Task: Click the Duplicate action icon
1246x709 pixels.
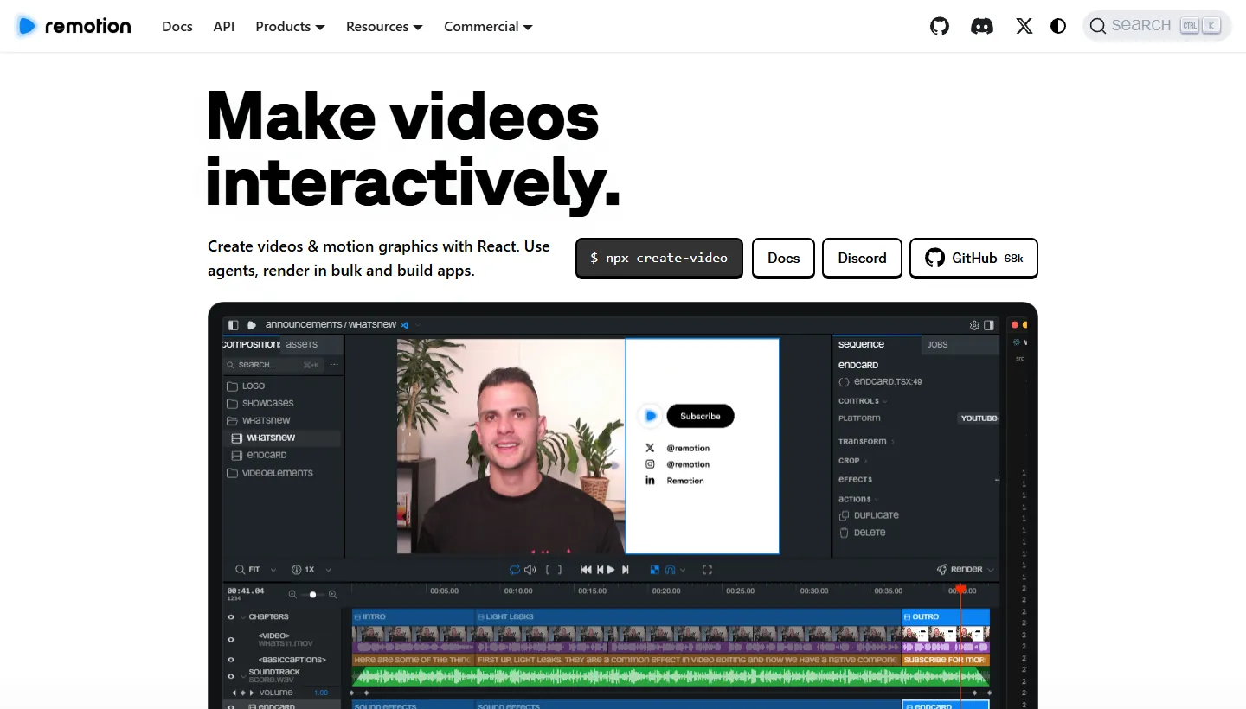Action: tap(845, 515)
